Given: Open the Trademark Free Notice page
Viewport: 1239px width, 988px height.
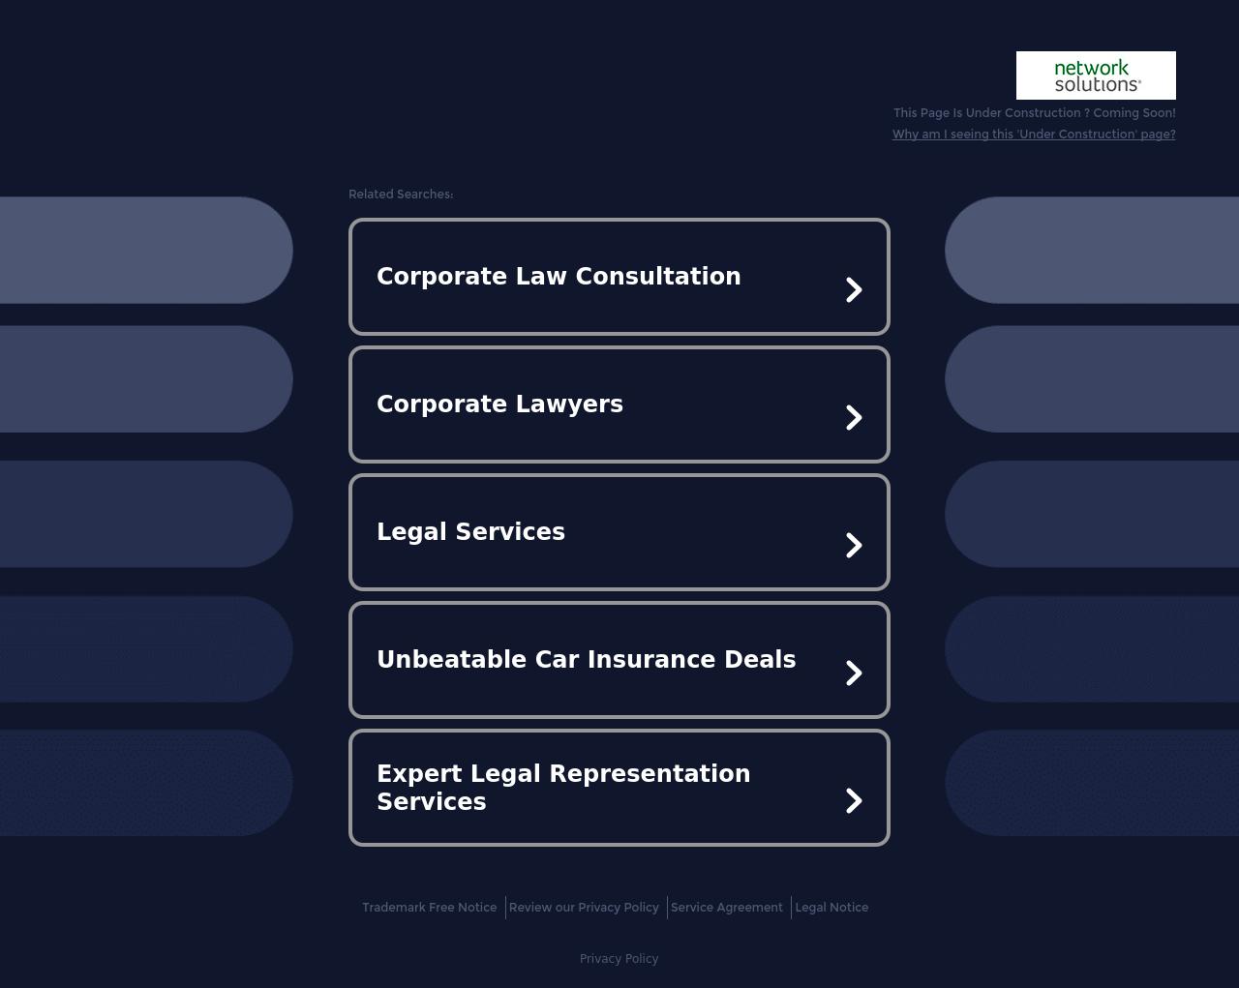Looking at the screenshot, I should click(429, 908).
